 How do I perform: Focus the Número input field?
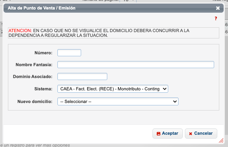click(x=69, y=53)
